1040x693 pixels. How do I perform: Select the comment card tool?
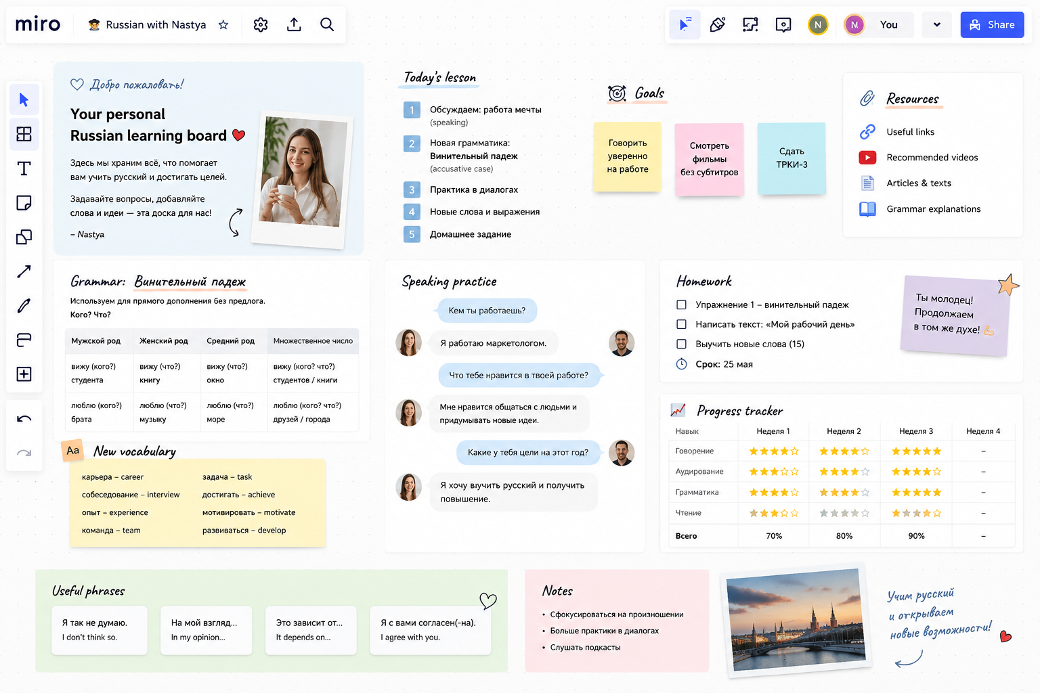[24, 340]
